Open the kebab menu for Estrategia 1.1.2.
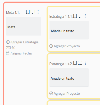 coord(85,63)
